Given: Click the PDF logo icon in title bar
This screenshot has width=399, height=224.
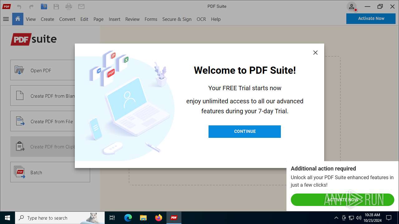Looking at the screenshot, I should 7,7.
